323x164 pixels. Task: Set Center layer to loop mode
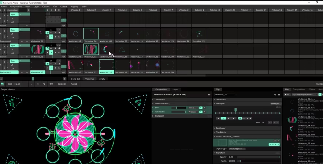pyautogui.click(x=48, y=48)
